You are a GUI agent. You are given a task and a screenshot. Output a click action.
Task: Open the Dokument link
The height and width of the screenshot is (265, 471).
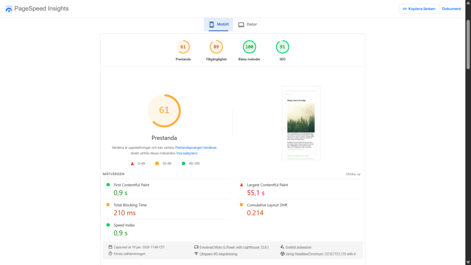tap(451, 9)
